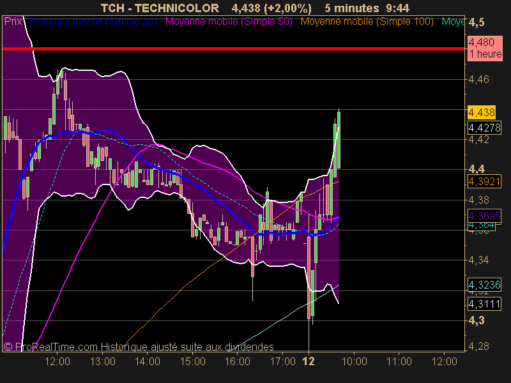The image size is (511, 383).
Task: Click the yellow 4,438 current price label
Action: click(482, 112)
